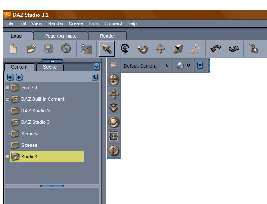This screenshot has width=267, height=204.
Task: Click the cancel circle-slash toolbar icon
Action: 66,48
